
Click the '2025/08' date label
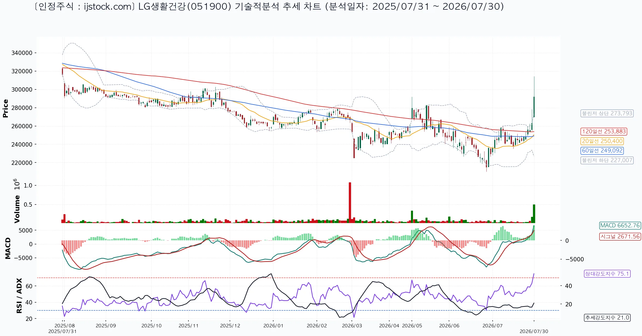tap(65, 326)
